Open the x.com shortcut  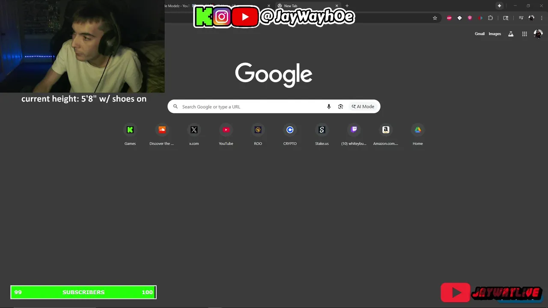coord(194,134)
